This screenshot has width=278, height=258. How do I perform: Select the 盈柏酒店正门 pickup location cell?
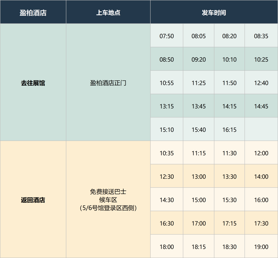108,82
